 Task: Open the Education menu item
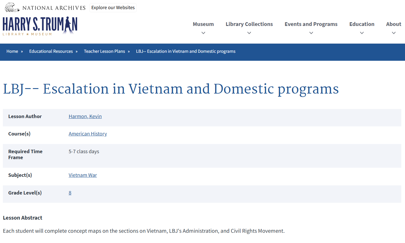[362, 24]
